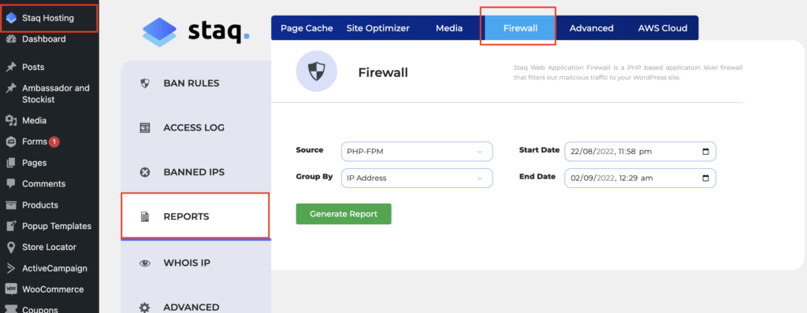807x313 pixels.
Task: Open the Media tab in top bar
Action: click(x=449, y=28)
